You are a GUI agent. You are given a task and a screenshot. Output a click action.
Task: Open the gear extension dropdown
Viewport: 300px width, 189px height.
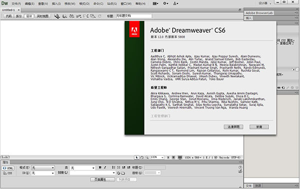tap(165, 3)
